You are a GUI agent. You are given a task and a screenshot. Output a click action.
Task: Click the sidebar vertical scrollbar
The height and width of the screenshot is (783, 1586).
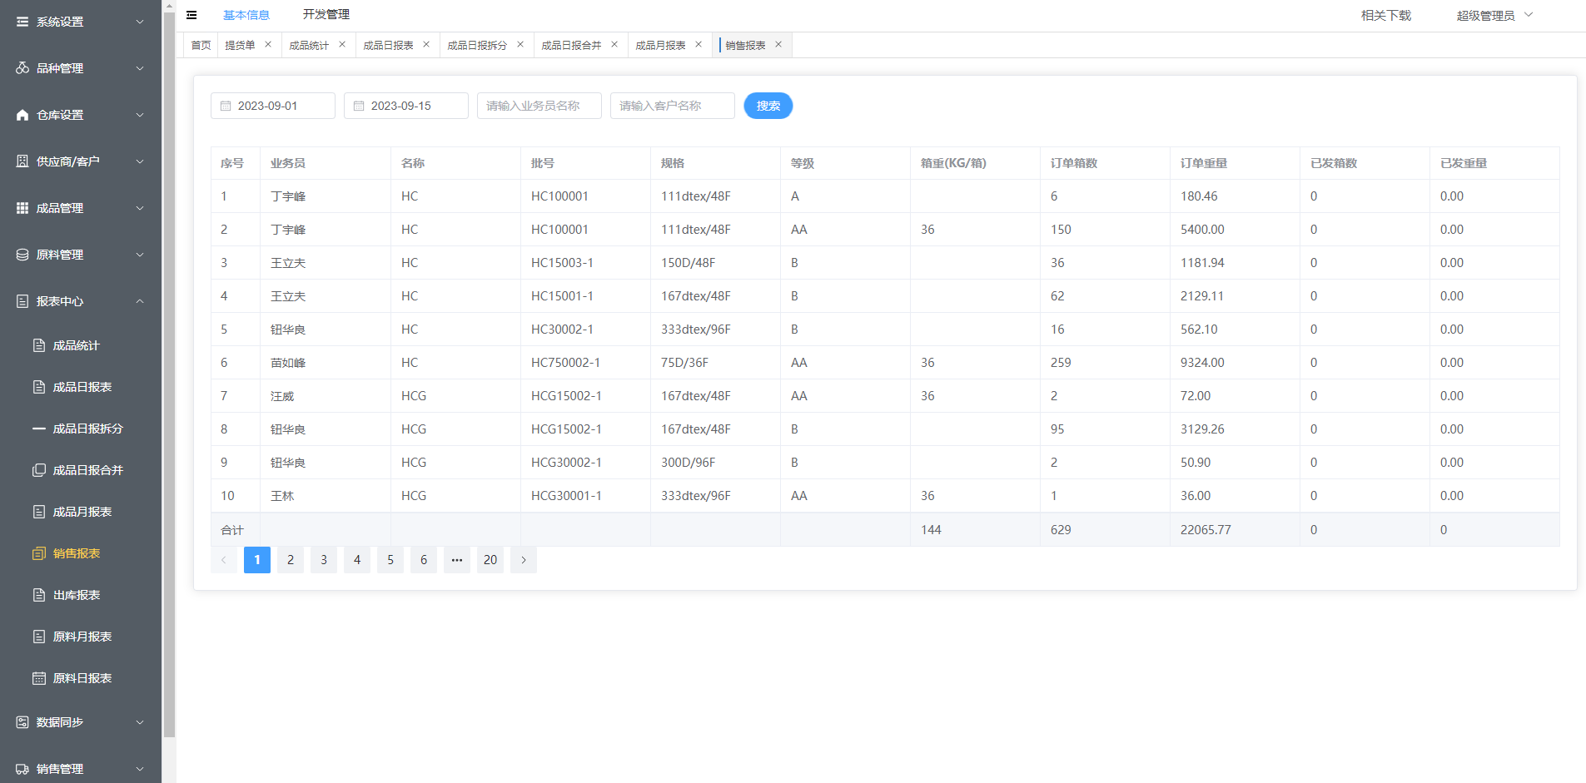click(x=169, y=374)
